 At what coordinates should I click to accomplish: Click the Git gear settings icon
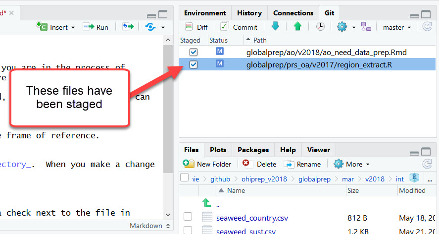coord(342,27)
